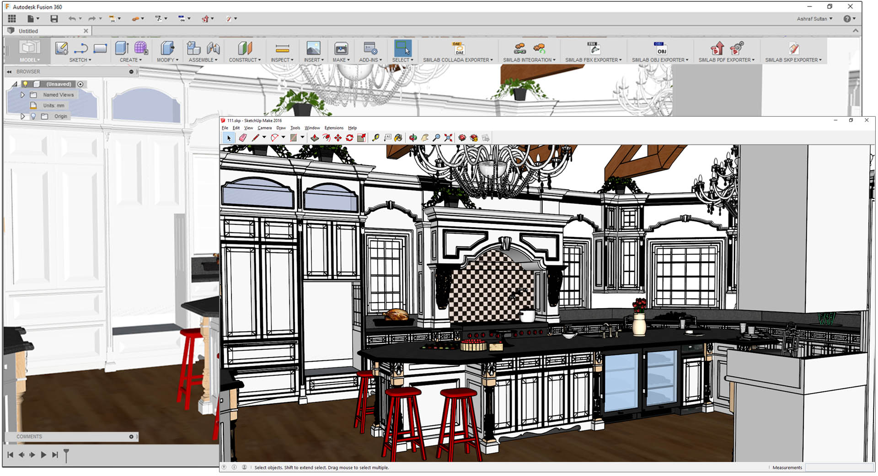The height and width of the screenshot is (476, 878).
Task: Click the SimLab DAE Collada export icon
Action: 458,48
